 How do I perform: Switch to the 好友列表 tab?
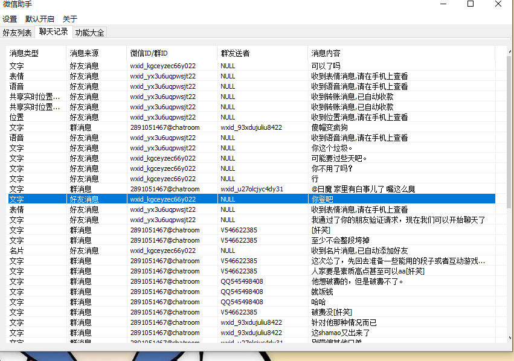(18, 33)
